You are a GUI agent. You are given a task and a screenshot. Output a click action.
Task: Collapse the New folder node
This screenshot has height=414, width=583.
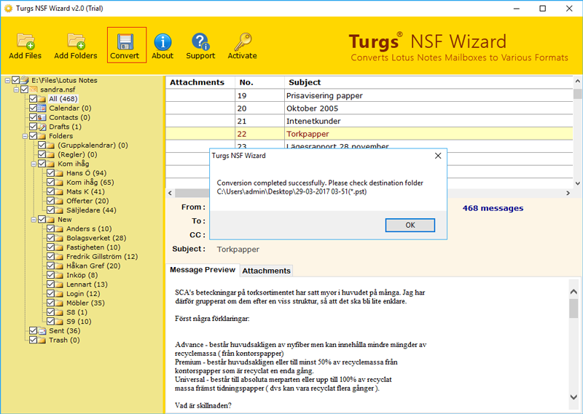[34, 220]
